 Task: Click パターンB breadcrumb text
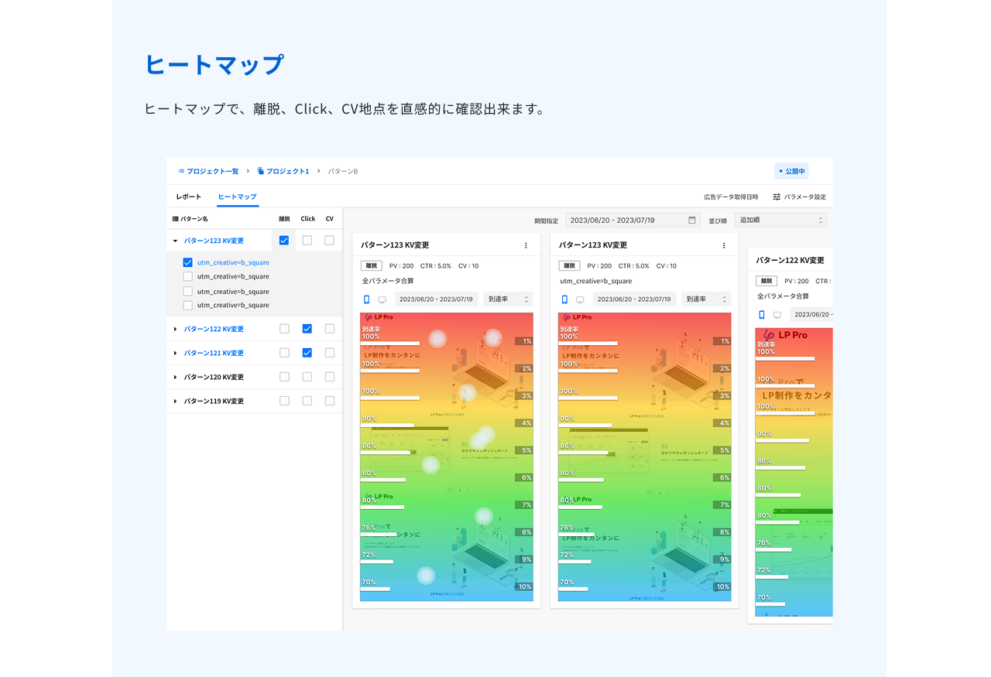[343, 171]
